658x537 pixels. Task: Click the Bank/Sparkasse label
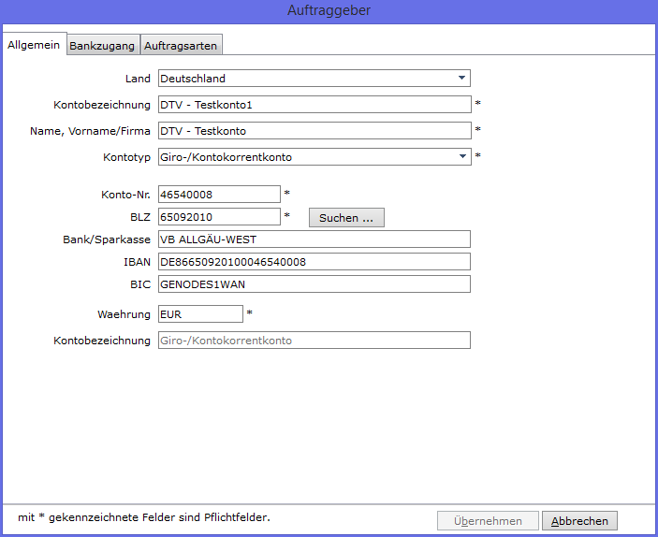tap(107, 239)
